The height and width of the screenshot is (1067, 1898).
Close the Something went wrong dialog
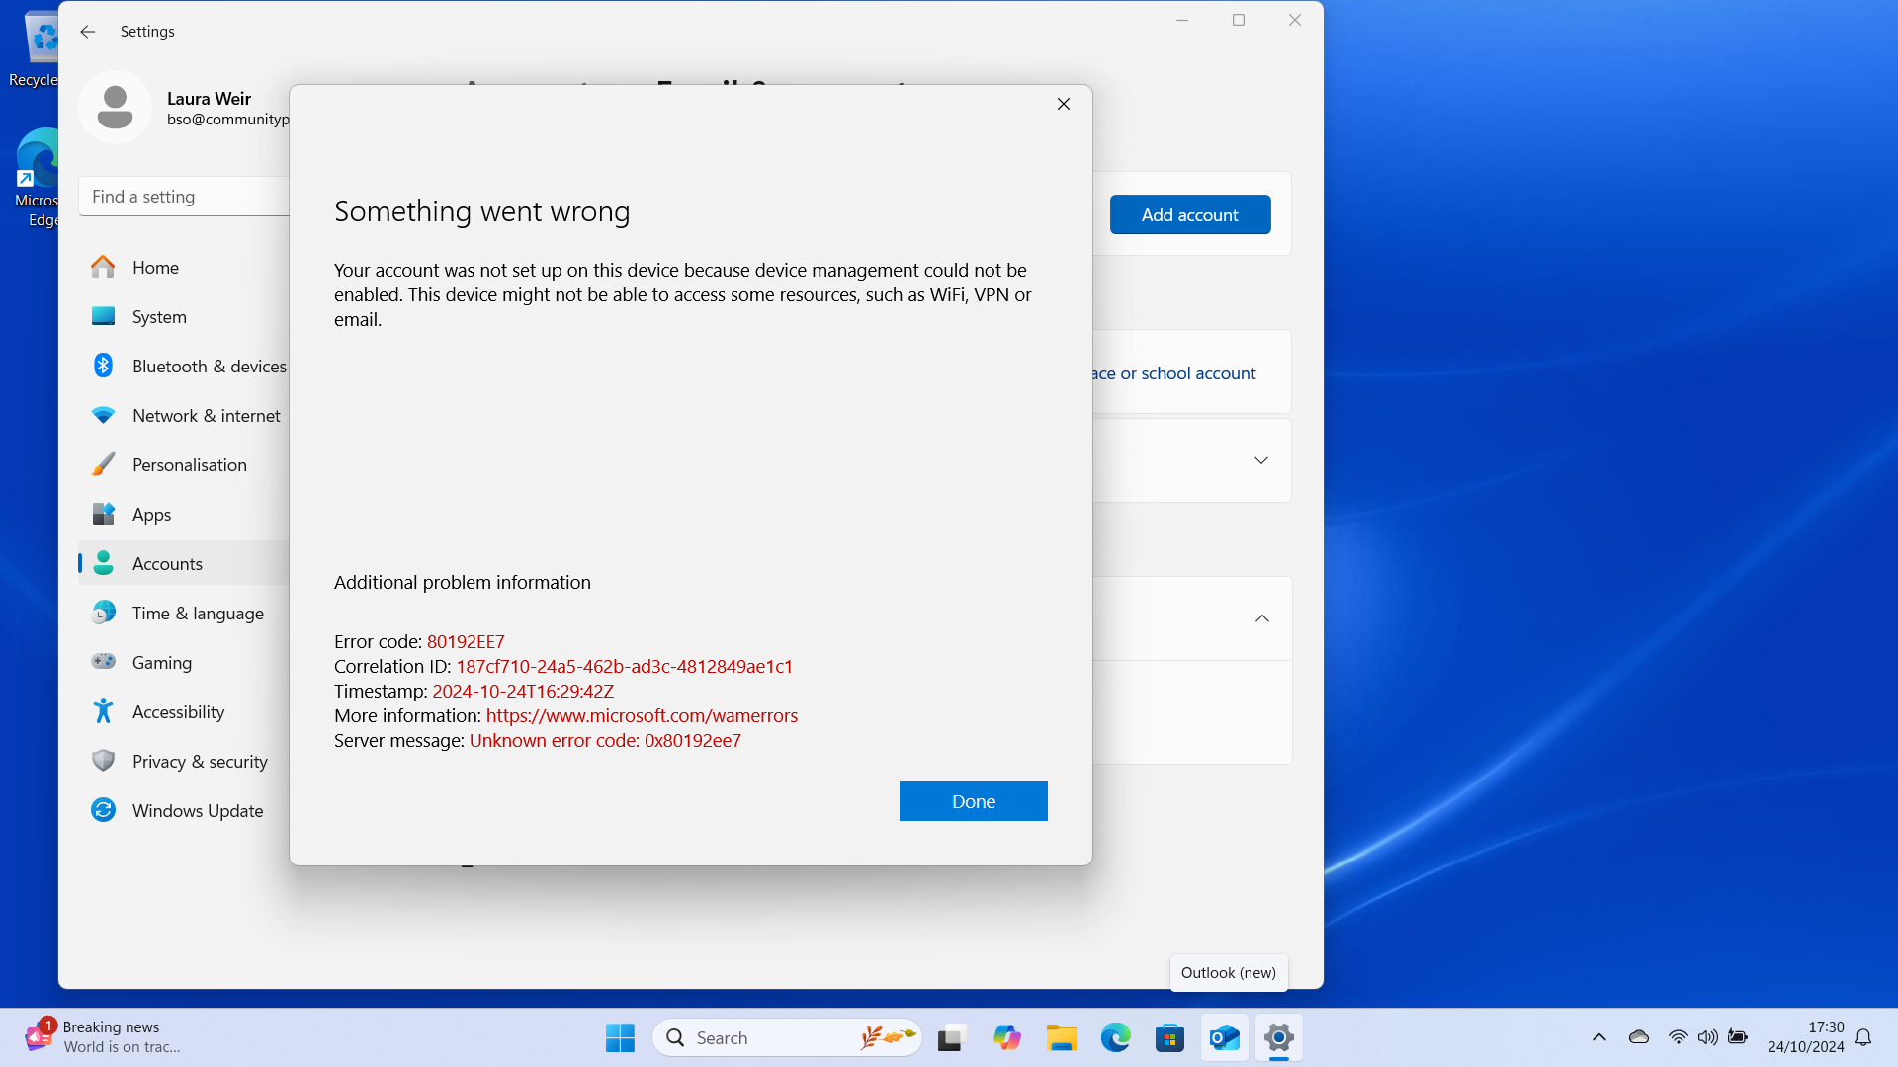pyautogui.click(x=1064, y=104)
